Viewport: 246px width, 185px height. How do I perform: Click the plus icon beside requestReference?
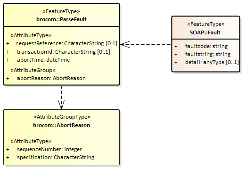pyautogui.click(x=8, y=43)
